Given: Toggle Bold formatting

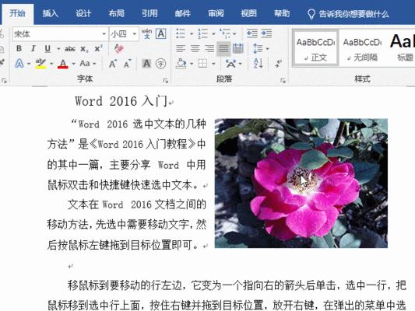Looking at the screenshot, I should (x=19, y=49).
